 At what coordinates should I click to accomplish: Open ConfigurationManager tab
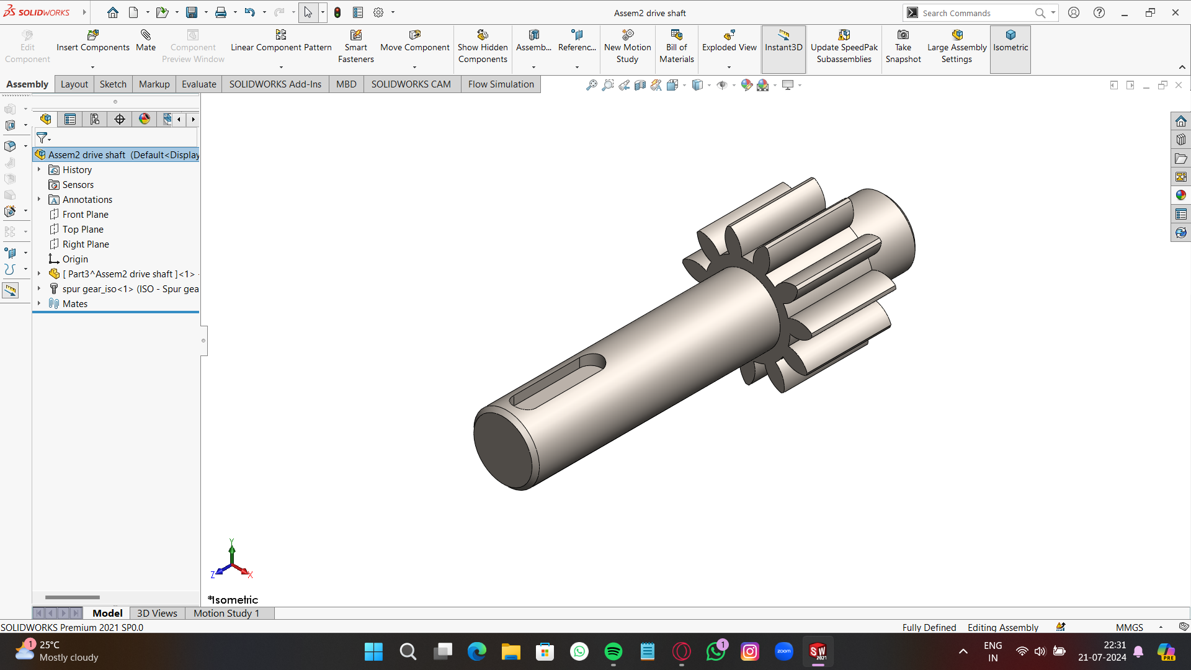(x=95, y=119)
